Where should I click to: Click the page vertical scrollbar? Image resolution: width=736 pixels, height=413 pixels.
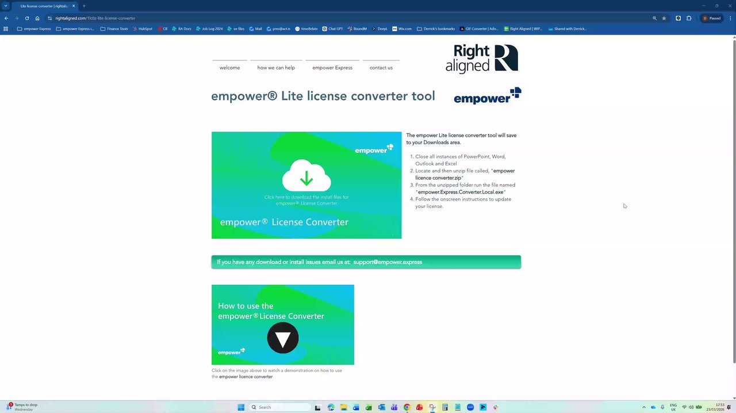click(734, 201)
